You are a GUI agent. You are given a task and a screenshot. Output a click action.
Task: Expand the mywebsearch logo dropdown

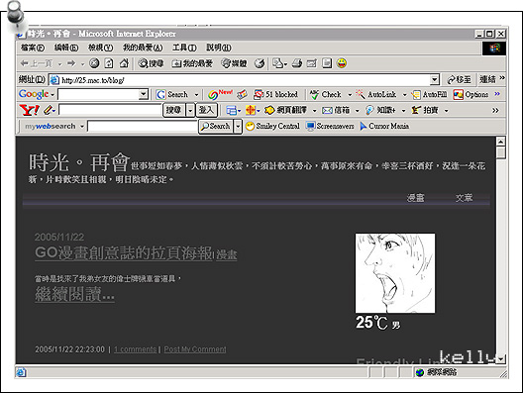(x=81, y=127)
